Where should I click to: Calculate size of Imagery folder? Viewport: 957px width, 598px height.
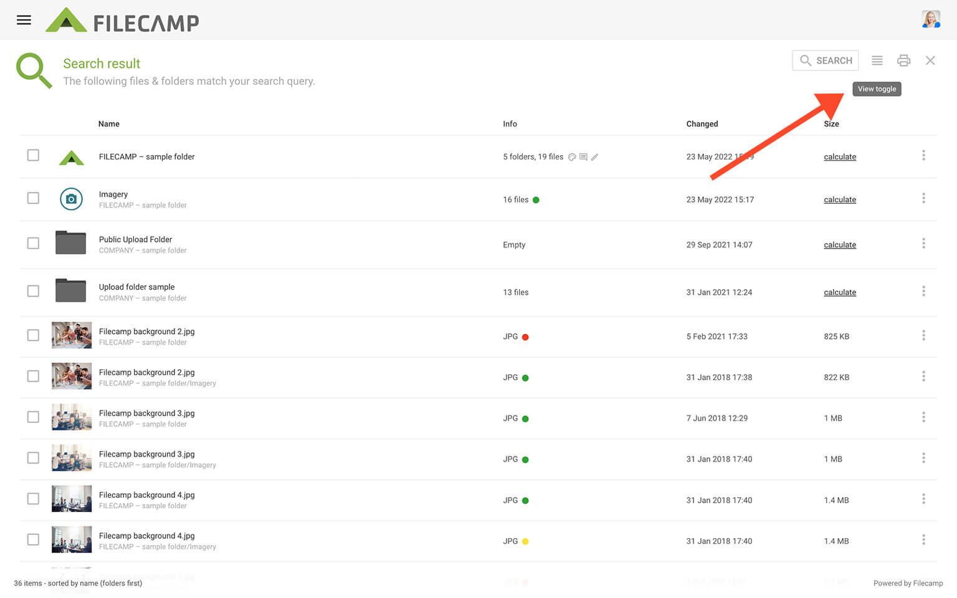tap(840, 200)
